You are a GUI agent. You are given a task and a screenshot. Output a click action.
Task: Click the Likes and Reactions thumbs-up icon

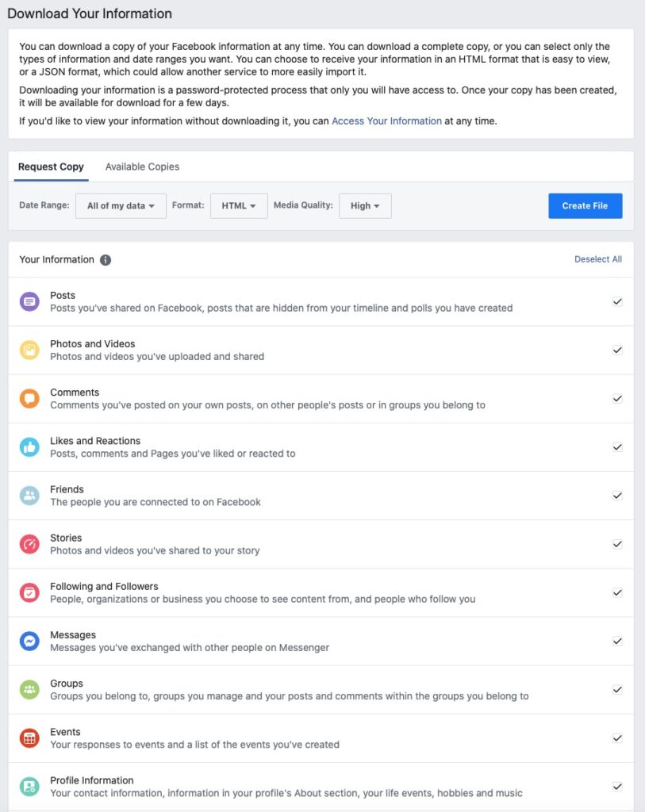(x=29, y=447)
